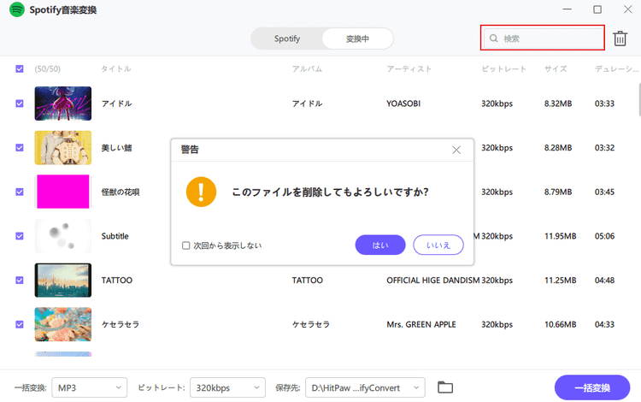
Task: Click the Spotify logo icon
Action: click(17, 9)
